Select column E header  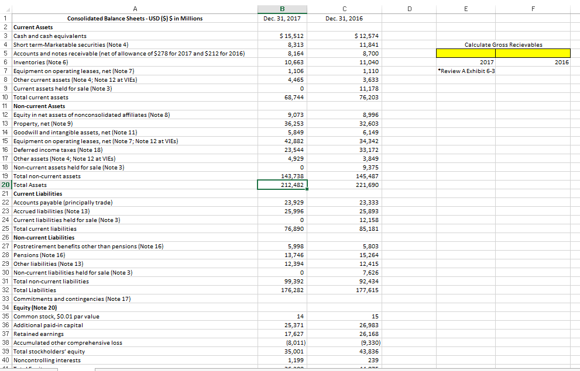(466, 9)
